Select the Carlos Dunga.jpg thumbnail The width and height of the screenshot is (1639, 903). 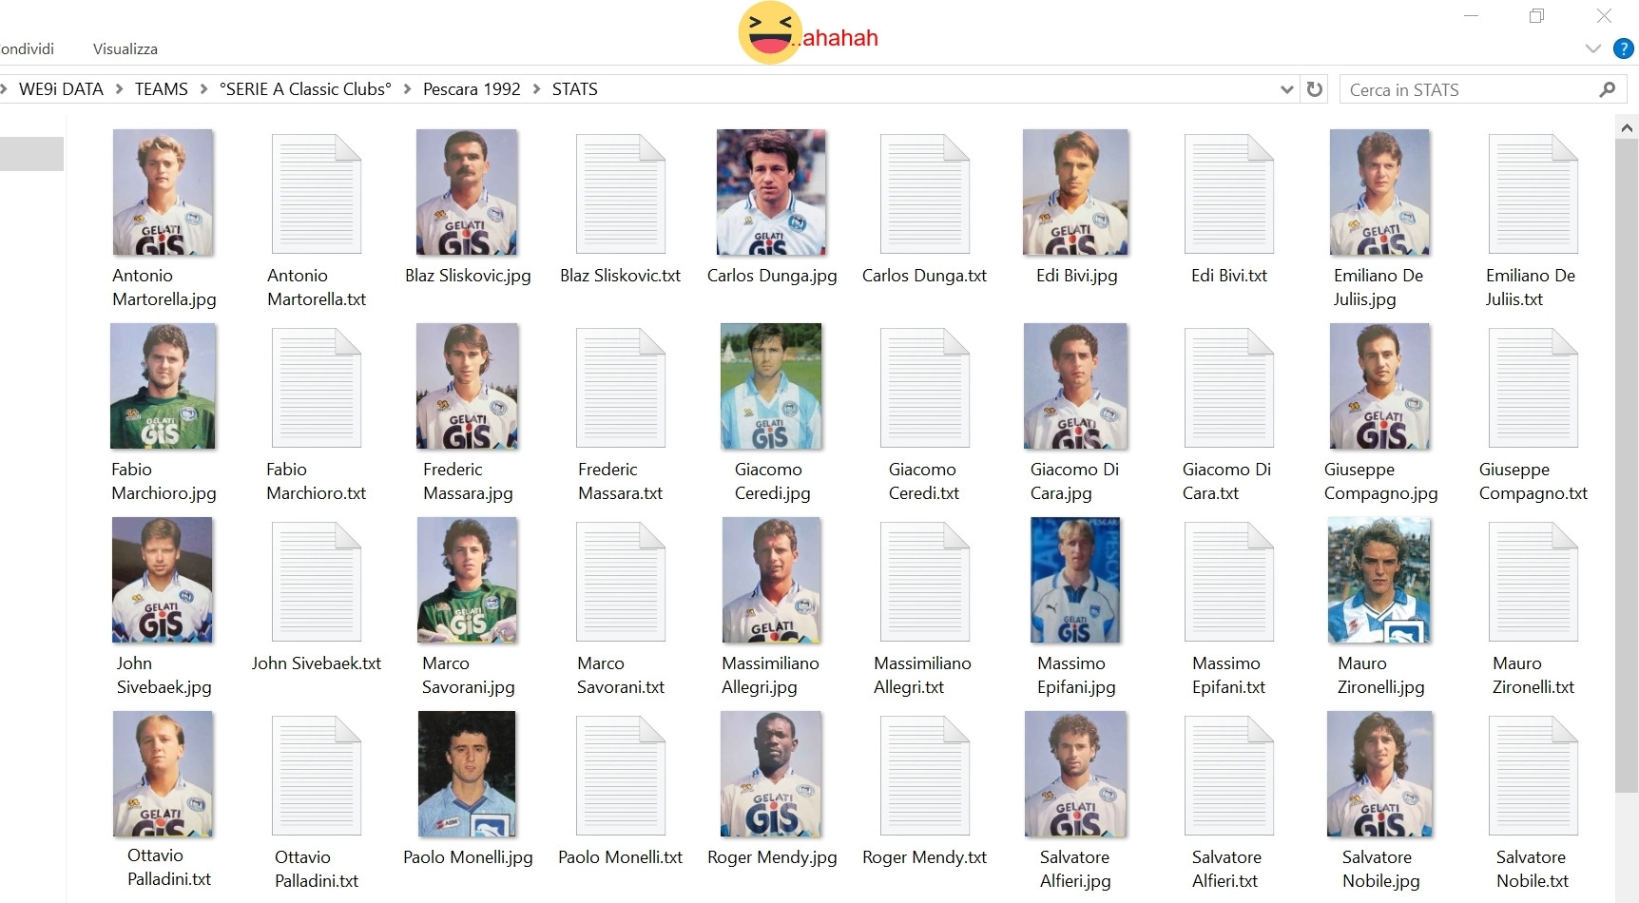[x=771, y=193]
